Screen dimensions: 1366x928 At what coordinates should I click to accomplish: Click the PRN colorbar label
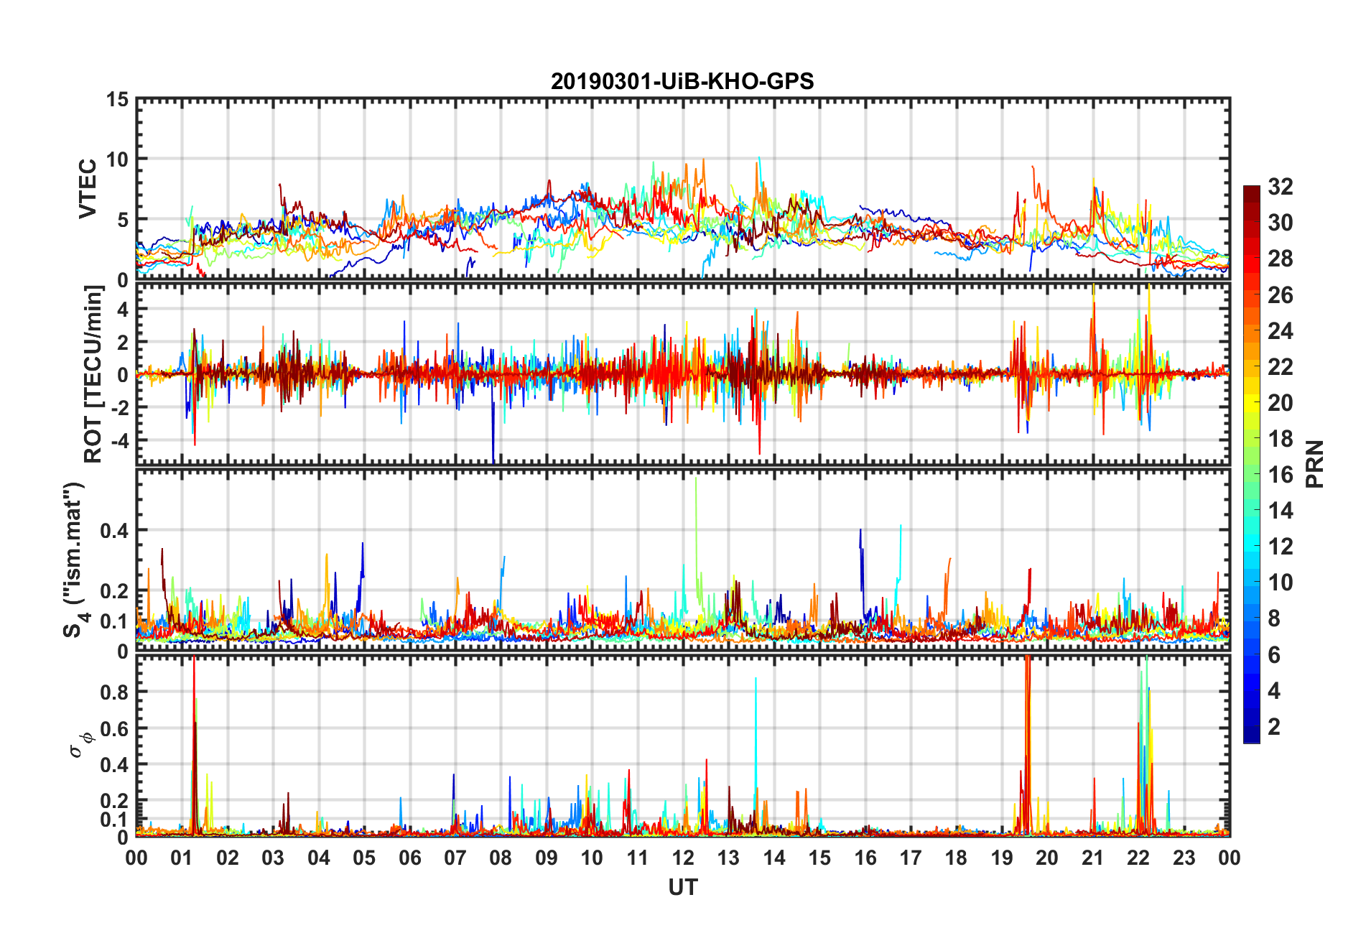1315,464
